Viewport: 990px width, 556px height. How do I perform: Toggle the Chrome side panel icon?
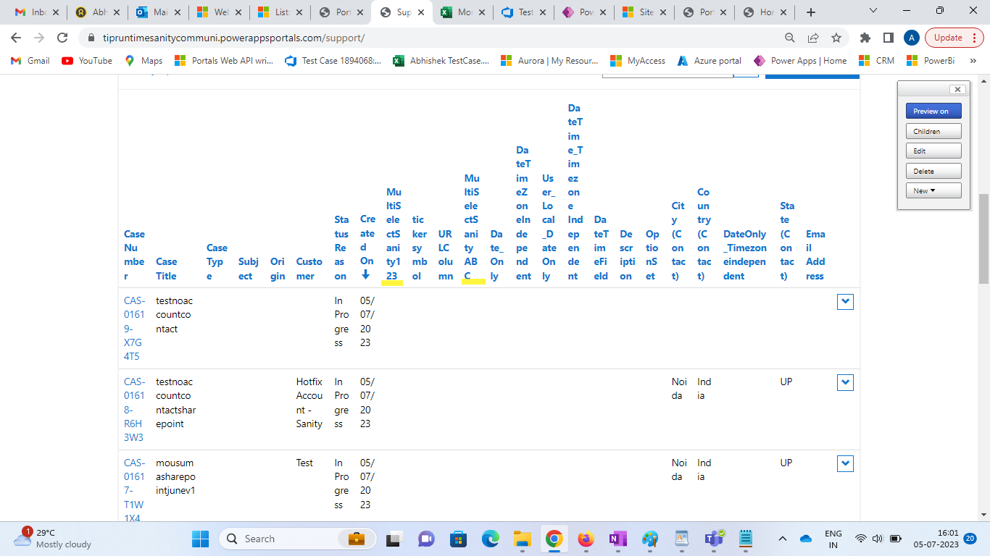[888, 38]
